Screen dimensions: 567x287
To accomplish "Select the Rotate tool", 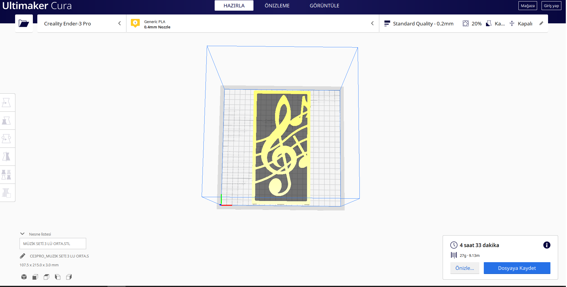I will pyautogui.click(x=7, y=138).
